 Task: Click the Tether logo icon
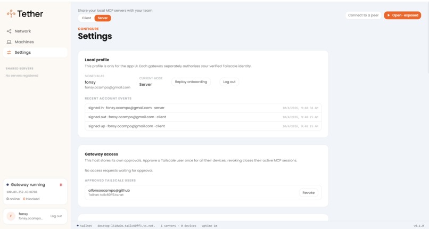pyautogui.click(x=11, y=13)
